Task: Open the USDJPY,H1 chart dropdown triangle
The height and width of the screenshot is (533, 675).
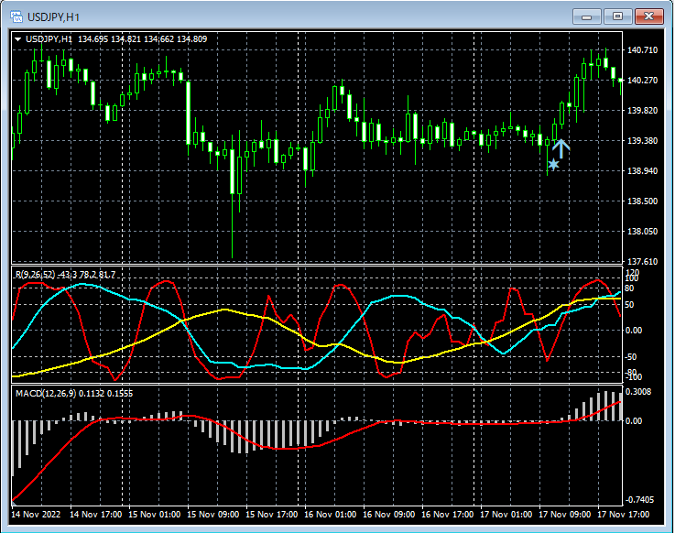Action: click(x=17, y=39)
